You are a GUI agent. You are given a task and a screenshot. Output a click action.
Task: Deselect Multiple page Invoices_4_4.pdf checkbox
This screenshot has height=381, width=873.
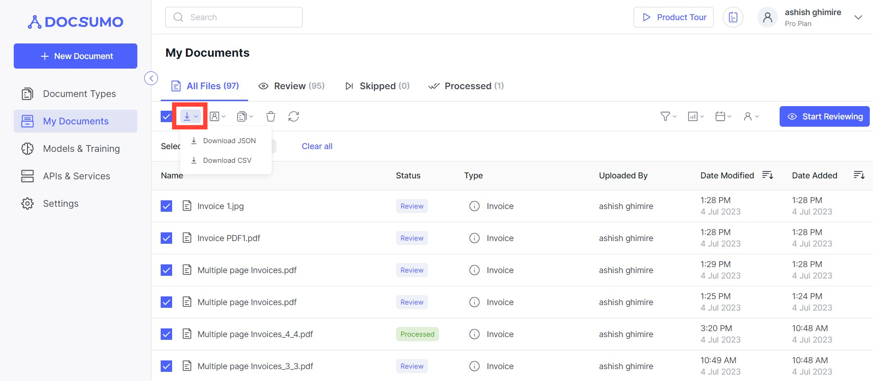[166, 334]
